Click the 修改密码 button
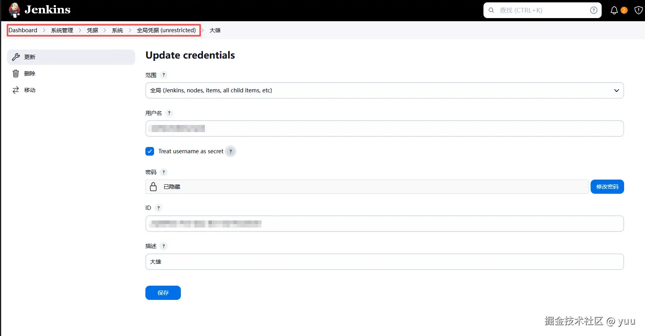This screenshot has height=336, width=645. [x=607, y=186]
